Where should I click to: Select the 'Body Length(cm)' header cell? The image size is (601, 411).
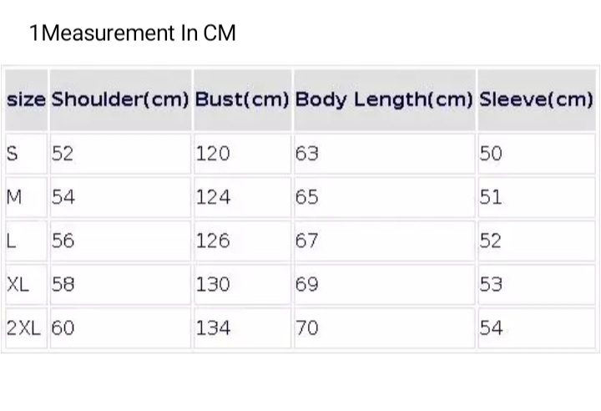[384, 99]
